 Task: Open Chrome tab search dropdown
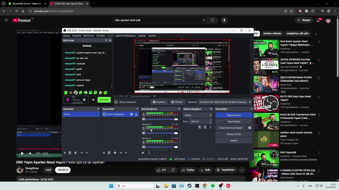(x=3, y=4)
